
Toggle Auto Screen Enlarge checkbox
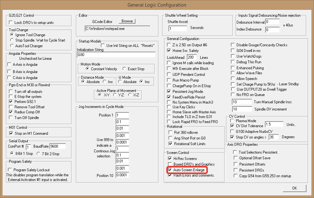tap(170, 170)
